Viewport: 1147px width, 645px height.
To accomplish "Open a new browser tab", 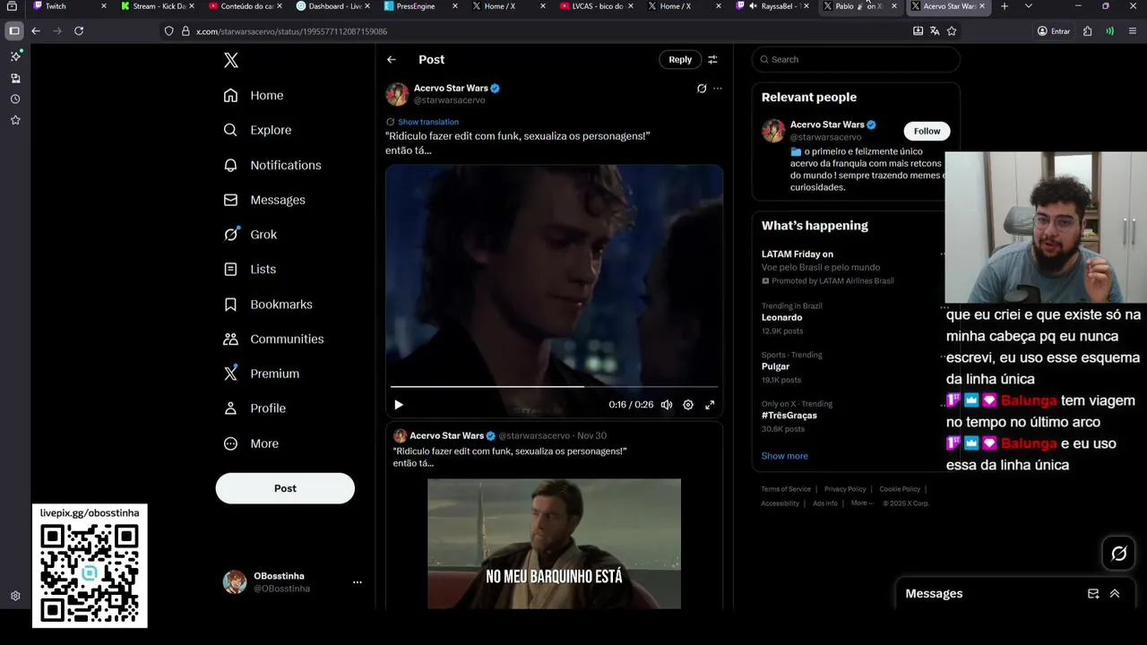I will [x=1004, y=6].
